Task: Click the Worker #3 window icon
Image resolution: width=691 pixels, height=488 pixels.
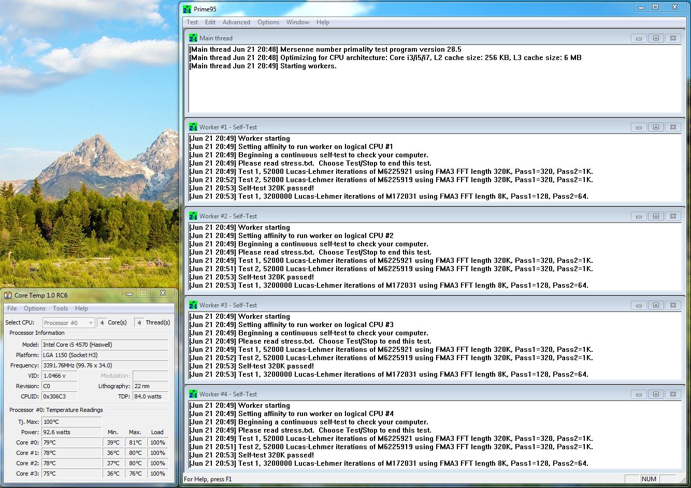Action: (193, 305)
